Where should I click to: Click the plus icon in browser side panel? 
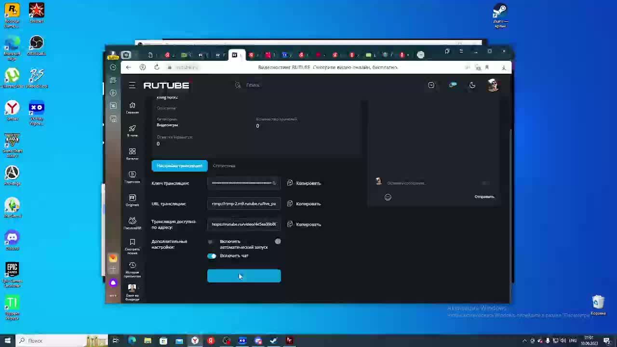pos(113,269)
